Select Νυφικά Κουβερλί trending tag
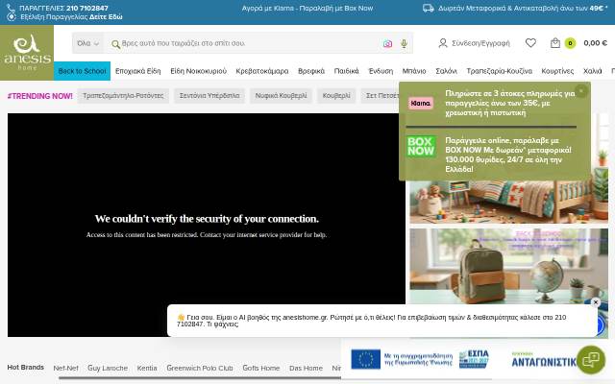This screenshot has width=615, height=384. (x=281, y=96)
